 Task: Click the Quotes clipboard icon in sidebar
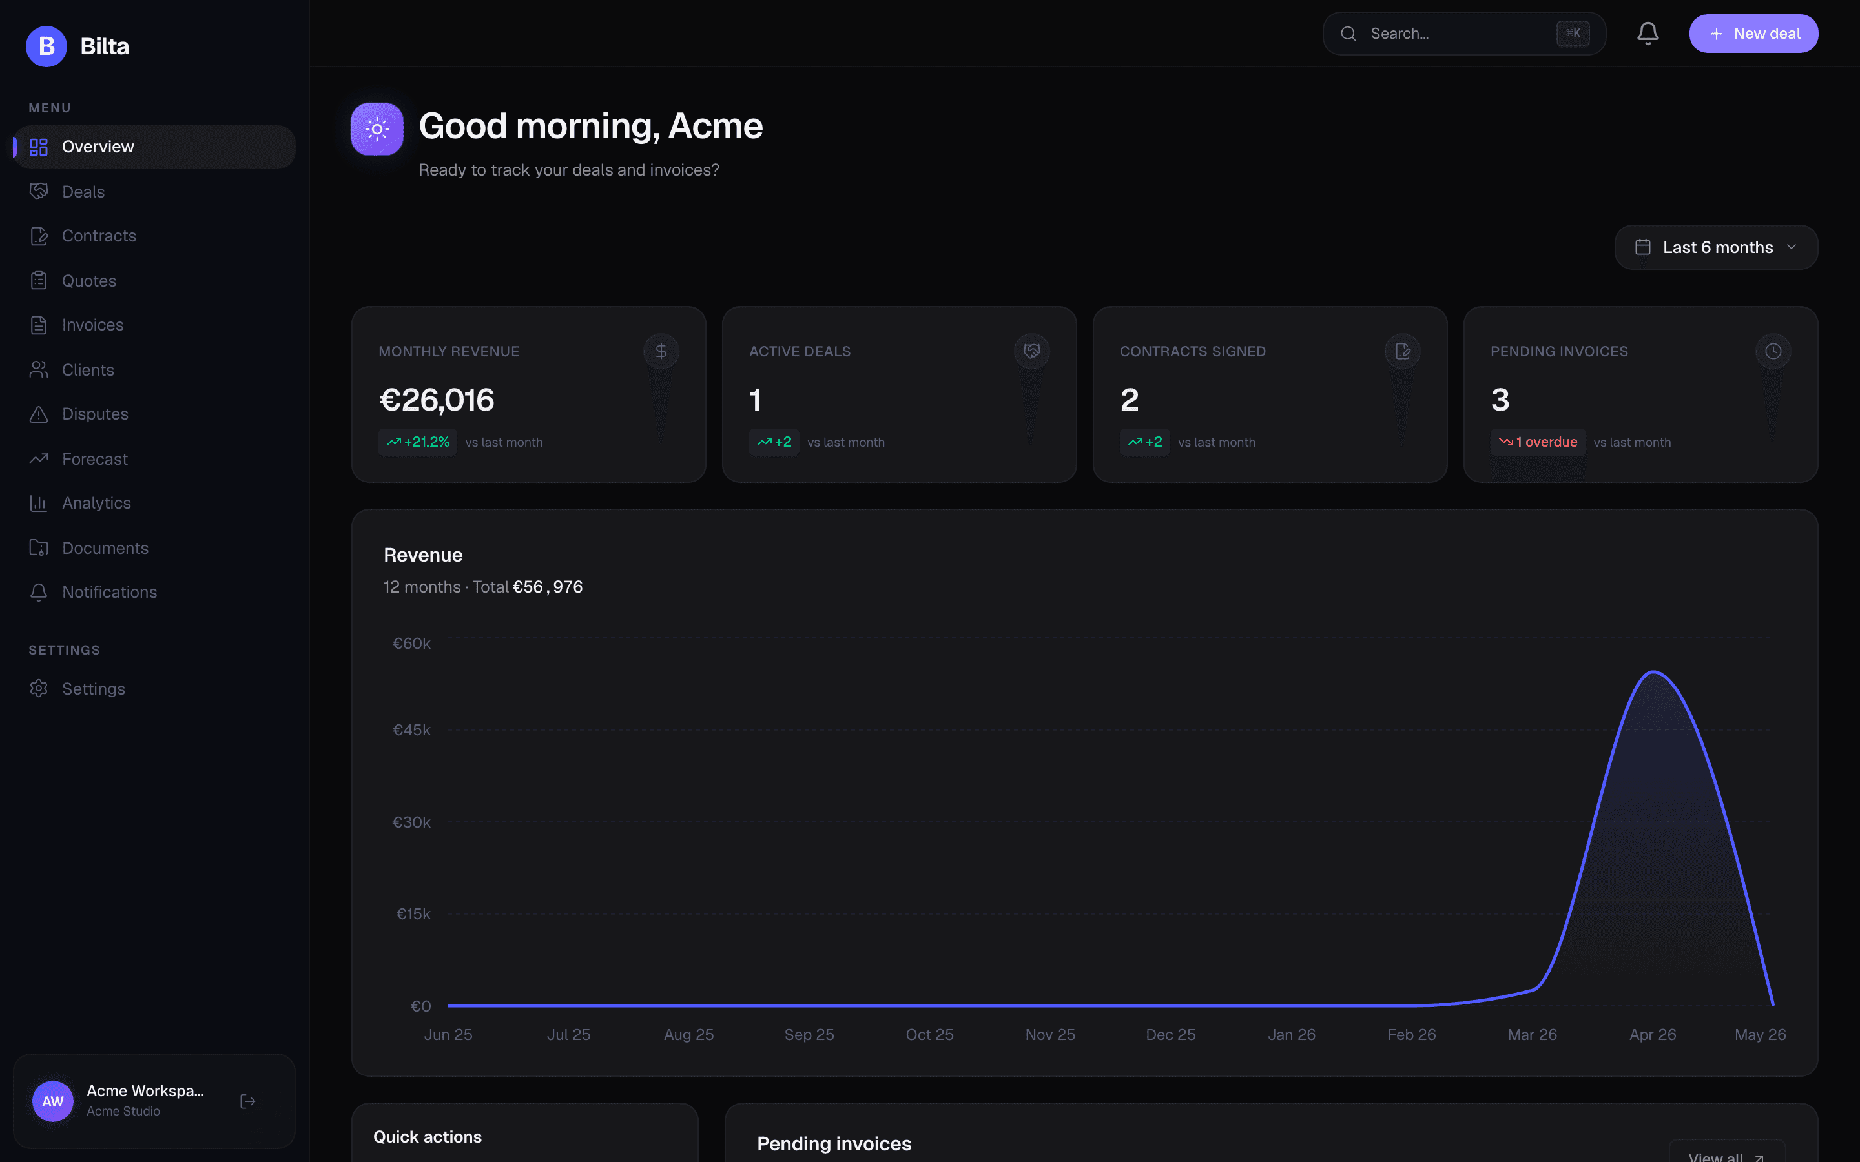(39, 281)
